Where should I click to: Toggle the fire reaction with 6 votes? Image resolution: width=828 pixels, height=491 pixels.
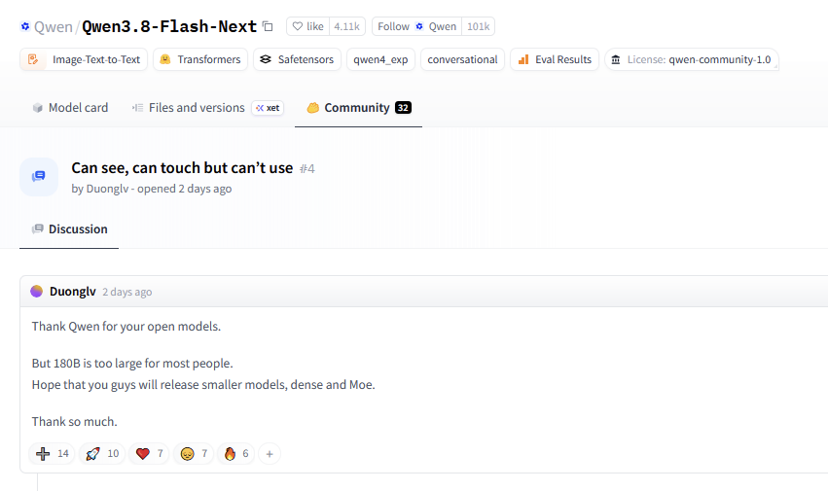click(236, 453)
